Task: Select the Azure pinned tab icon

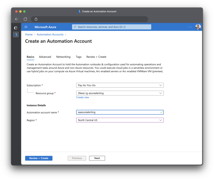Action: coord(16,34)
